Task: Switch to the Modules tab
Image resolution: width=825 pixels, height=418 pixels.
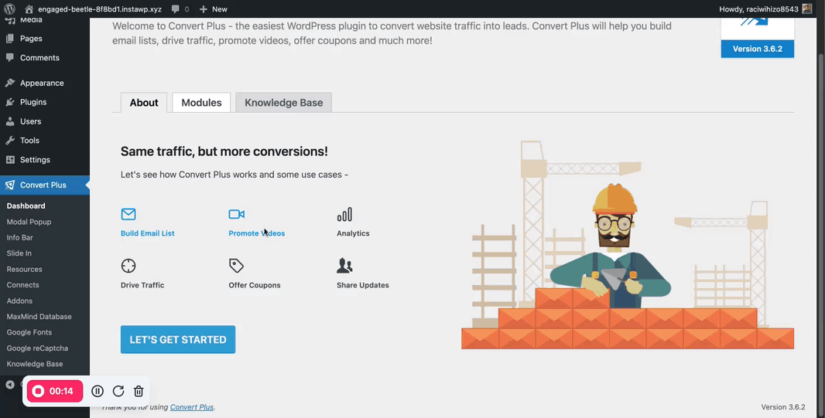Action: click(x=201, y=103)
